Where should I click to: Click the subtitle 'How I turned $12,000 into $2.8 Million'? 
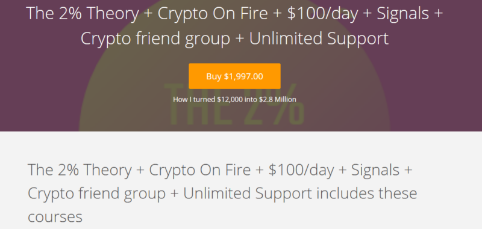(x=234, y=99)
